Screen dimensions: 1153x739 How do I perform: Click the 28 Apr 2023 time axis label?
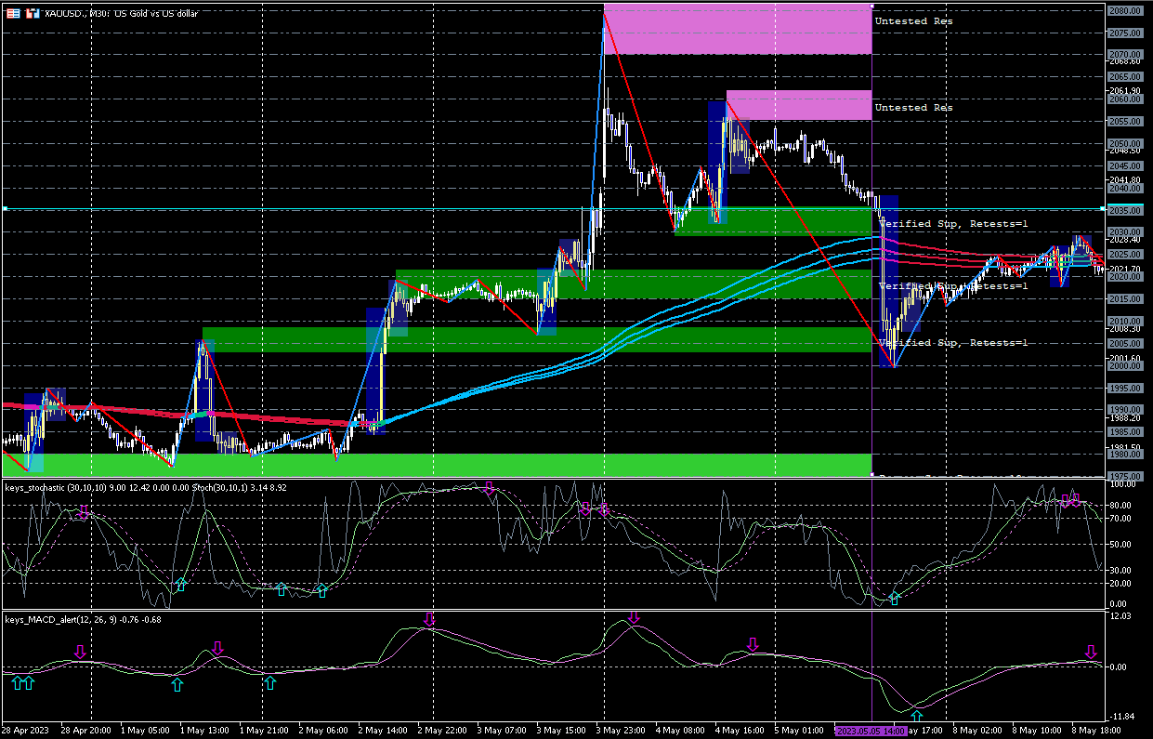(x=25, y=731)
